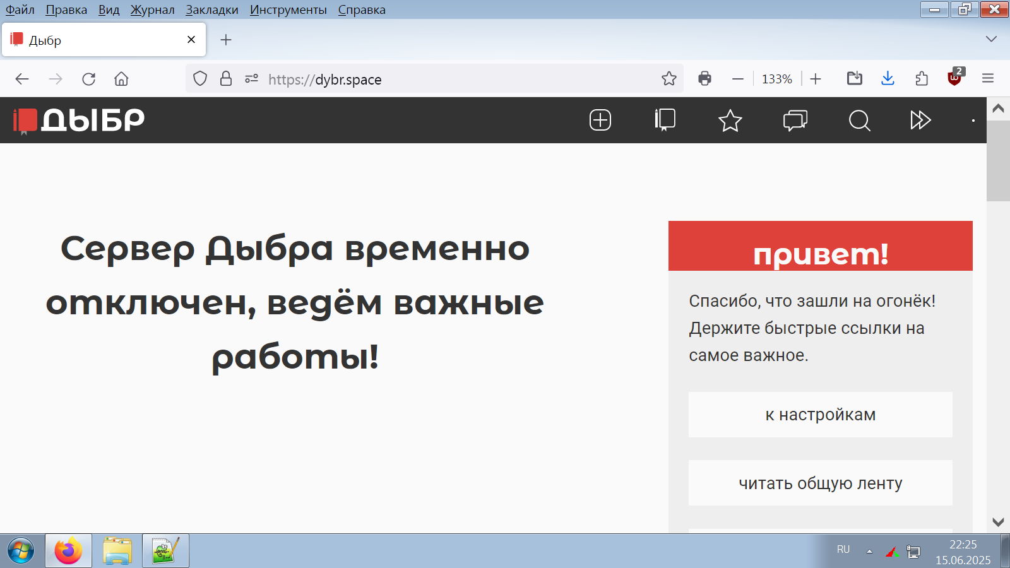This screenshot has width=1010, height=568.
Task: Open the Файл menu
Action: pos(20,9)
